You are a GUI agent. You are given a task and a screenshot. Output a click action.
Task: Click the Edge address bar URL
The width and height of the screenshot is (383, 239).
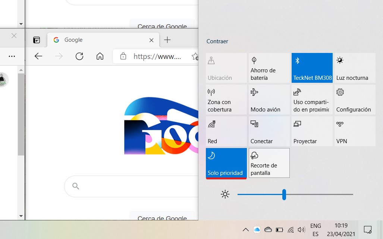tap(157, 57)
